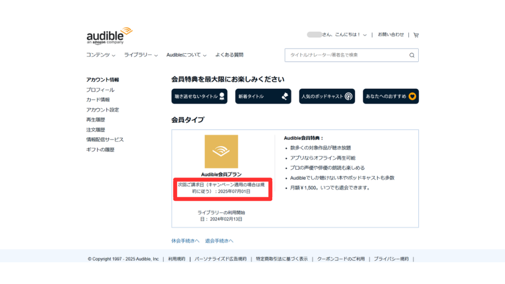Click the medal icon on 聴き逃せないタイトル
The width and height of the screenshot is (505, 284).
point(222,96)
